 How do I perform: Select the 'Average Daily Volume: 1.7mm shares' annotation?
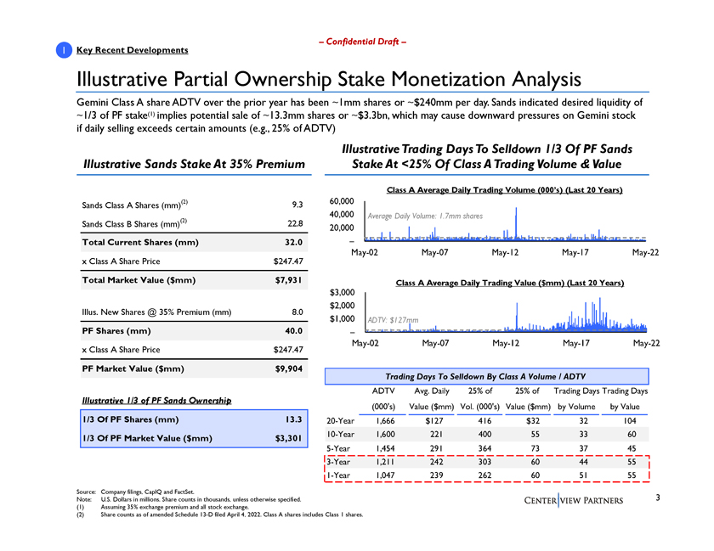pyautogui.click(x=425, y=216)
